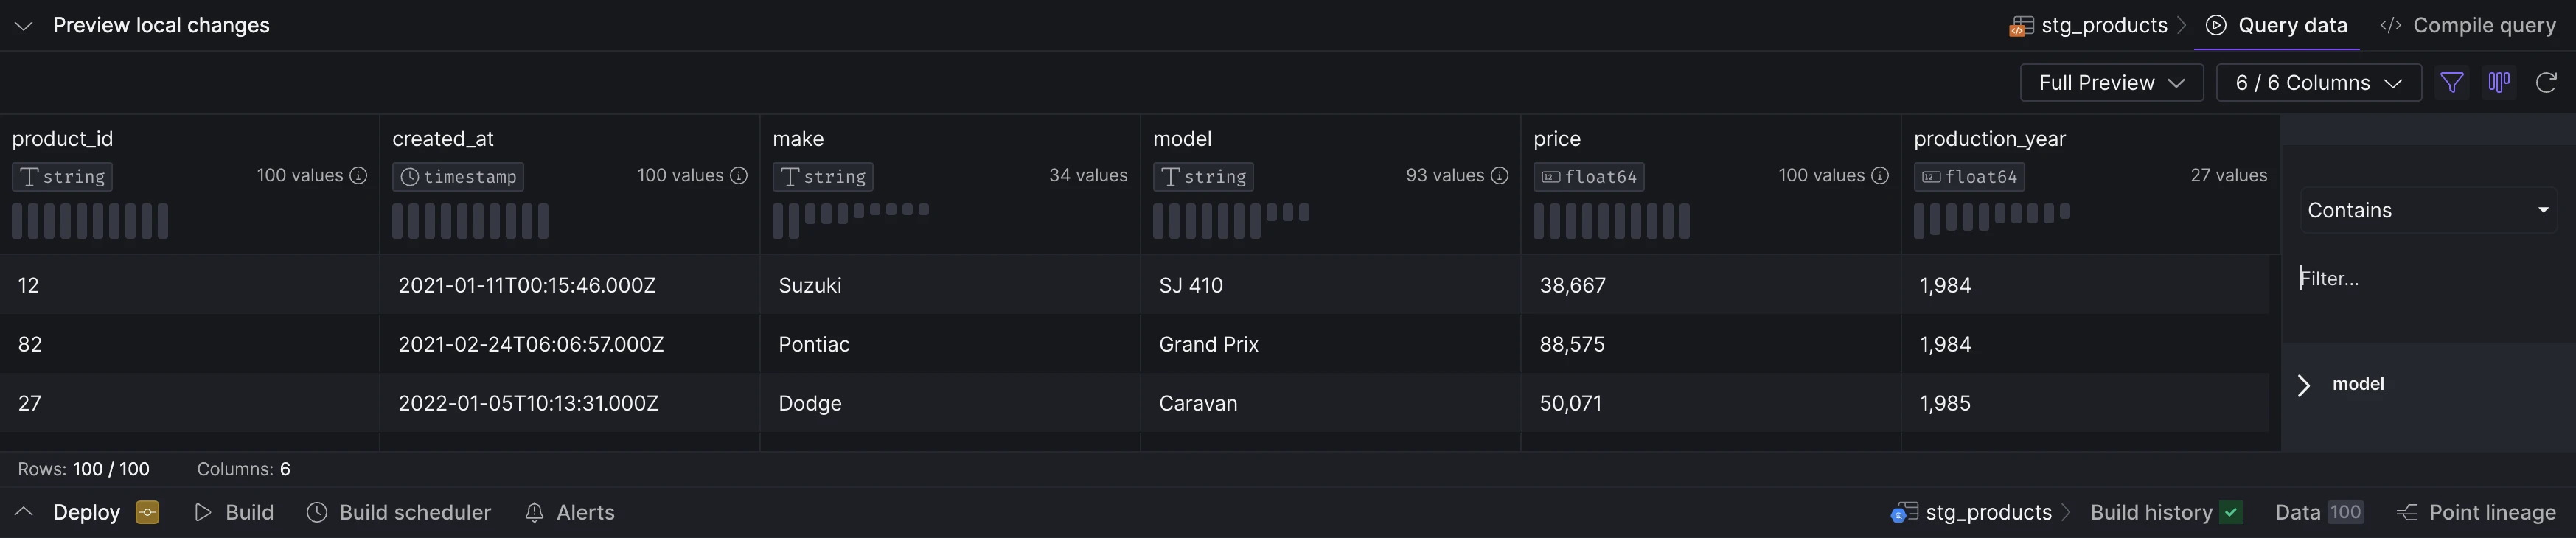Click info icon beside price 100 values
This screenshot has height=538, width=2576.
pos(1880,176)
